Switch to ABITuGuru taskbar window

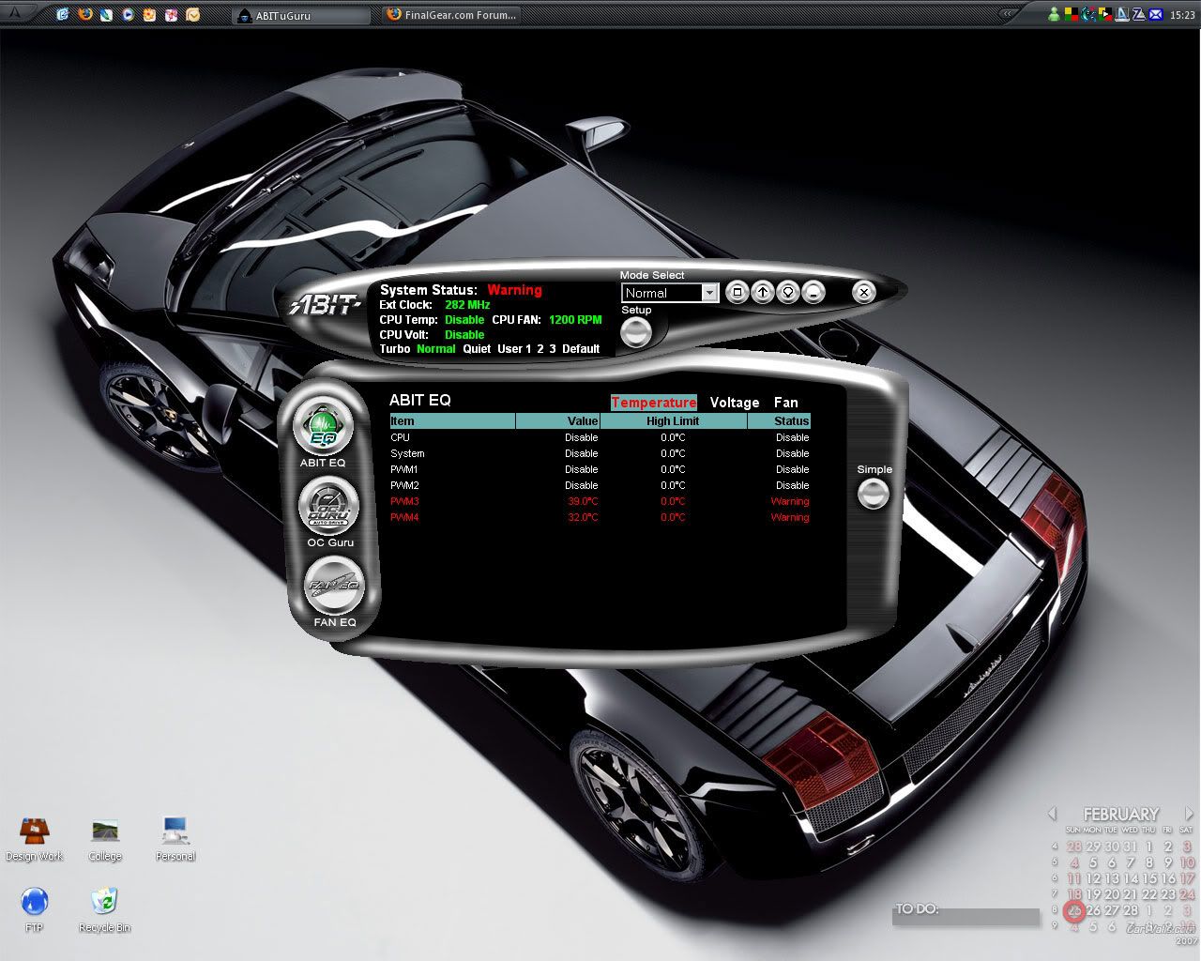[300, 15]
